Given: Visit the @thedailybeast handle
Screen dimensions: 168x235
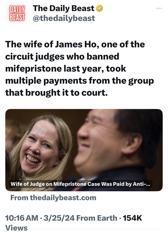Looking at the screenshot, I should 64,18.
